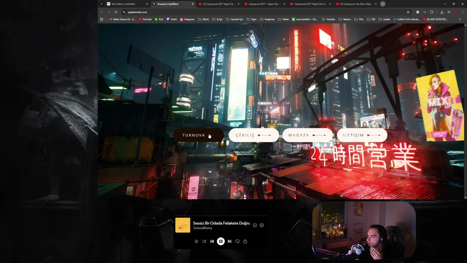This screenshot has width=467, height=263.
Task: Open the YouTube bookmark with red icon
Action: 145,19
